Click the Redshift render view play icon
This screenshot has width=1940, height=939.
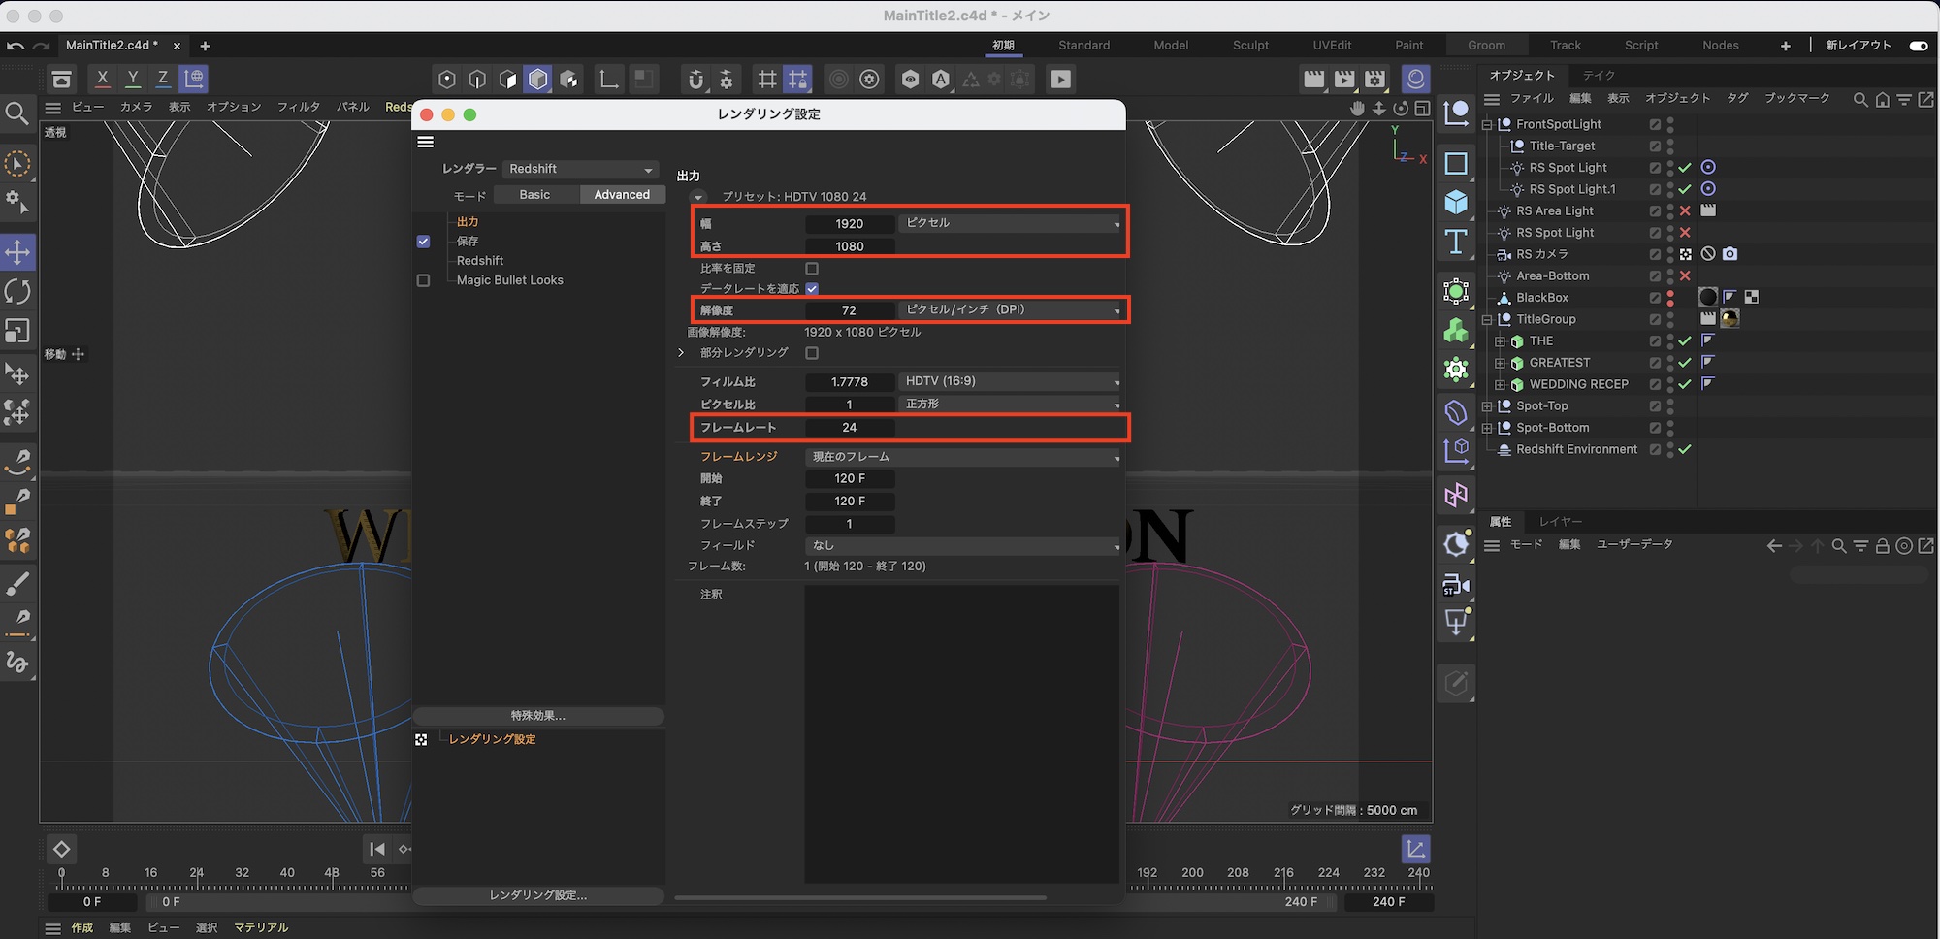[1061, 80]
